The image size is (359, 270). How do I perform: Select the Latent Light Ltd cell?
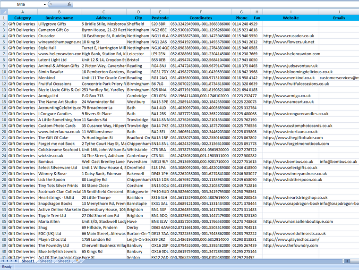point(59,60)
